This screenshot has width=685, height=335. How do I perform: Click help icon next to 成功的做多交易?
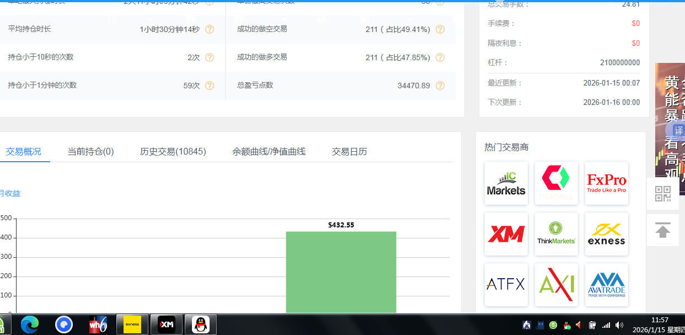click(x=440, y=57)
